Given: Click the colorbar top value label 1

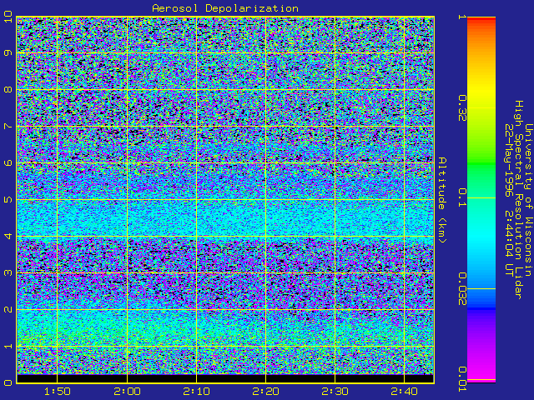Looking at the screenshot, I should (461, 17).
